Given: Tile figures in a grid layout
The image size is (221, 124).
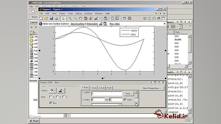Looking at the screenshot, I should click(144, 18).
